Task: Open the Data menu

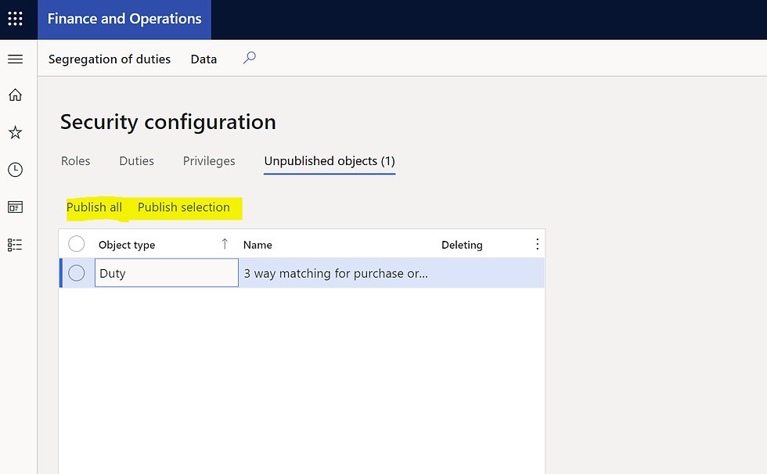Action: point(203,59)
